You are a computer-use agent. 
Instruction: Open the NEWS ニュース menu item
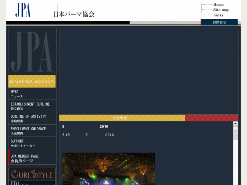pos(32,94)
